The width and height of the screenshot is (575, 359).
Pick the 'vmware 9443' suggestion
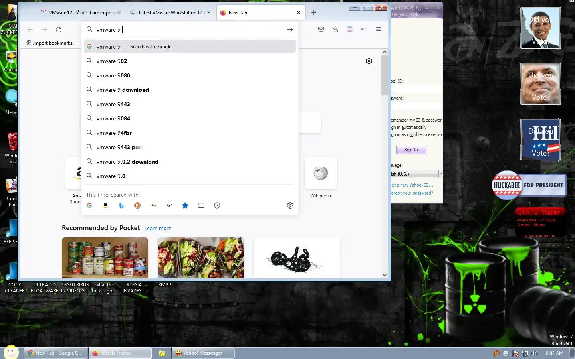point(190,104)
